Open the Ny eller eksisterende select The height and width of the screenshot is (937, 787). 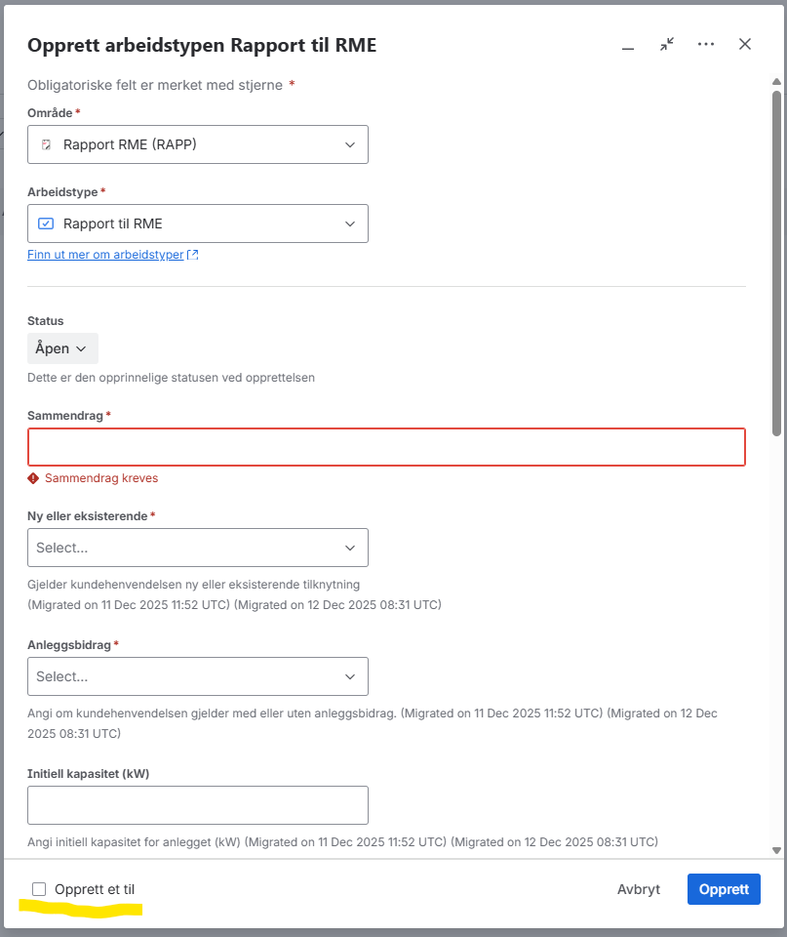point(198,548)
